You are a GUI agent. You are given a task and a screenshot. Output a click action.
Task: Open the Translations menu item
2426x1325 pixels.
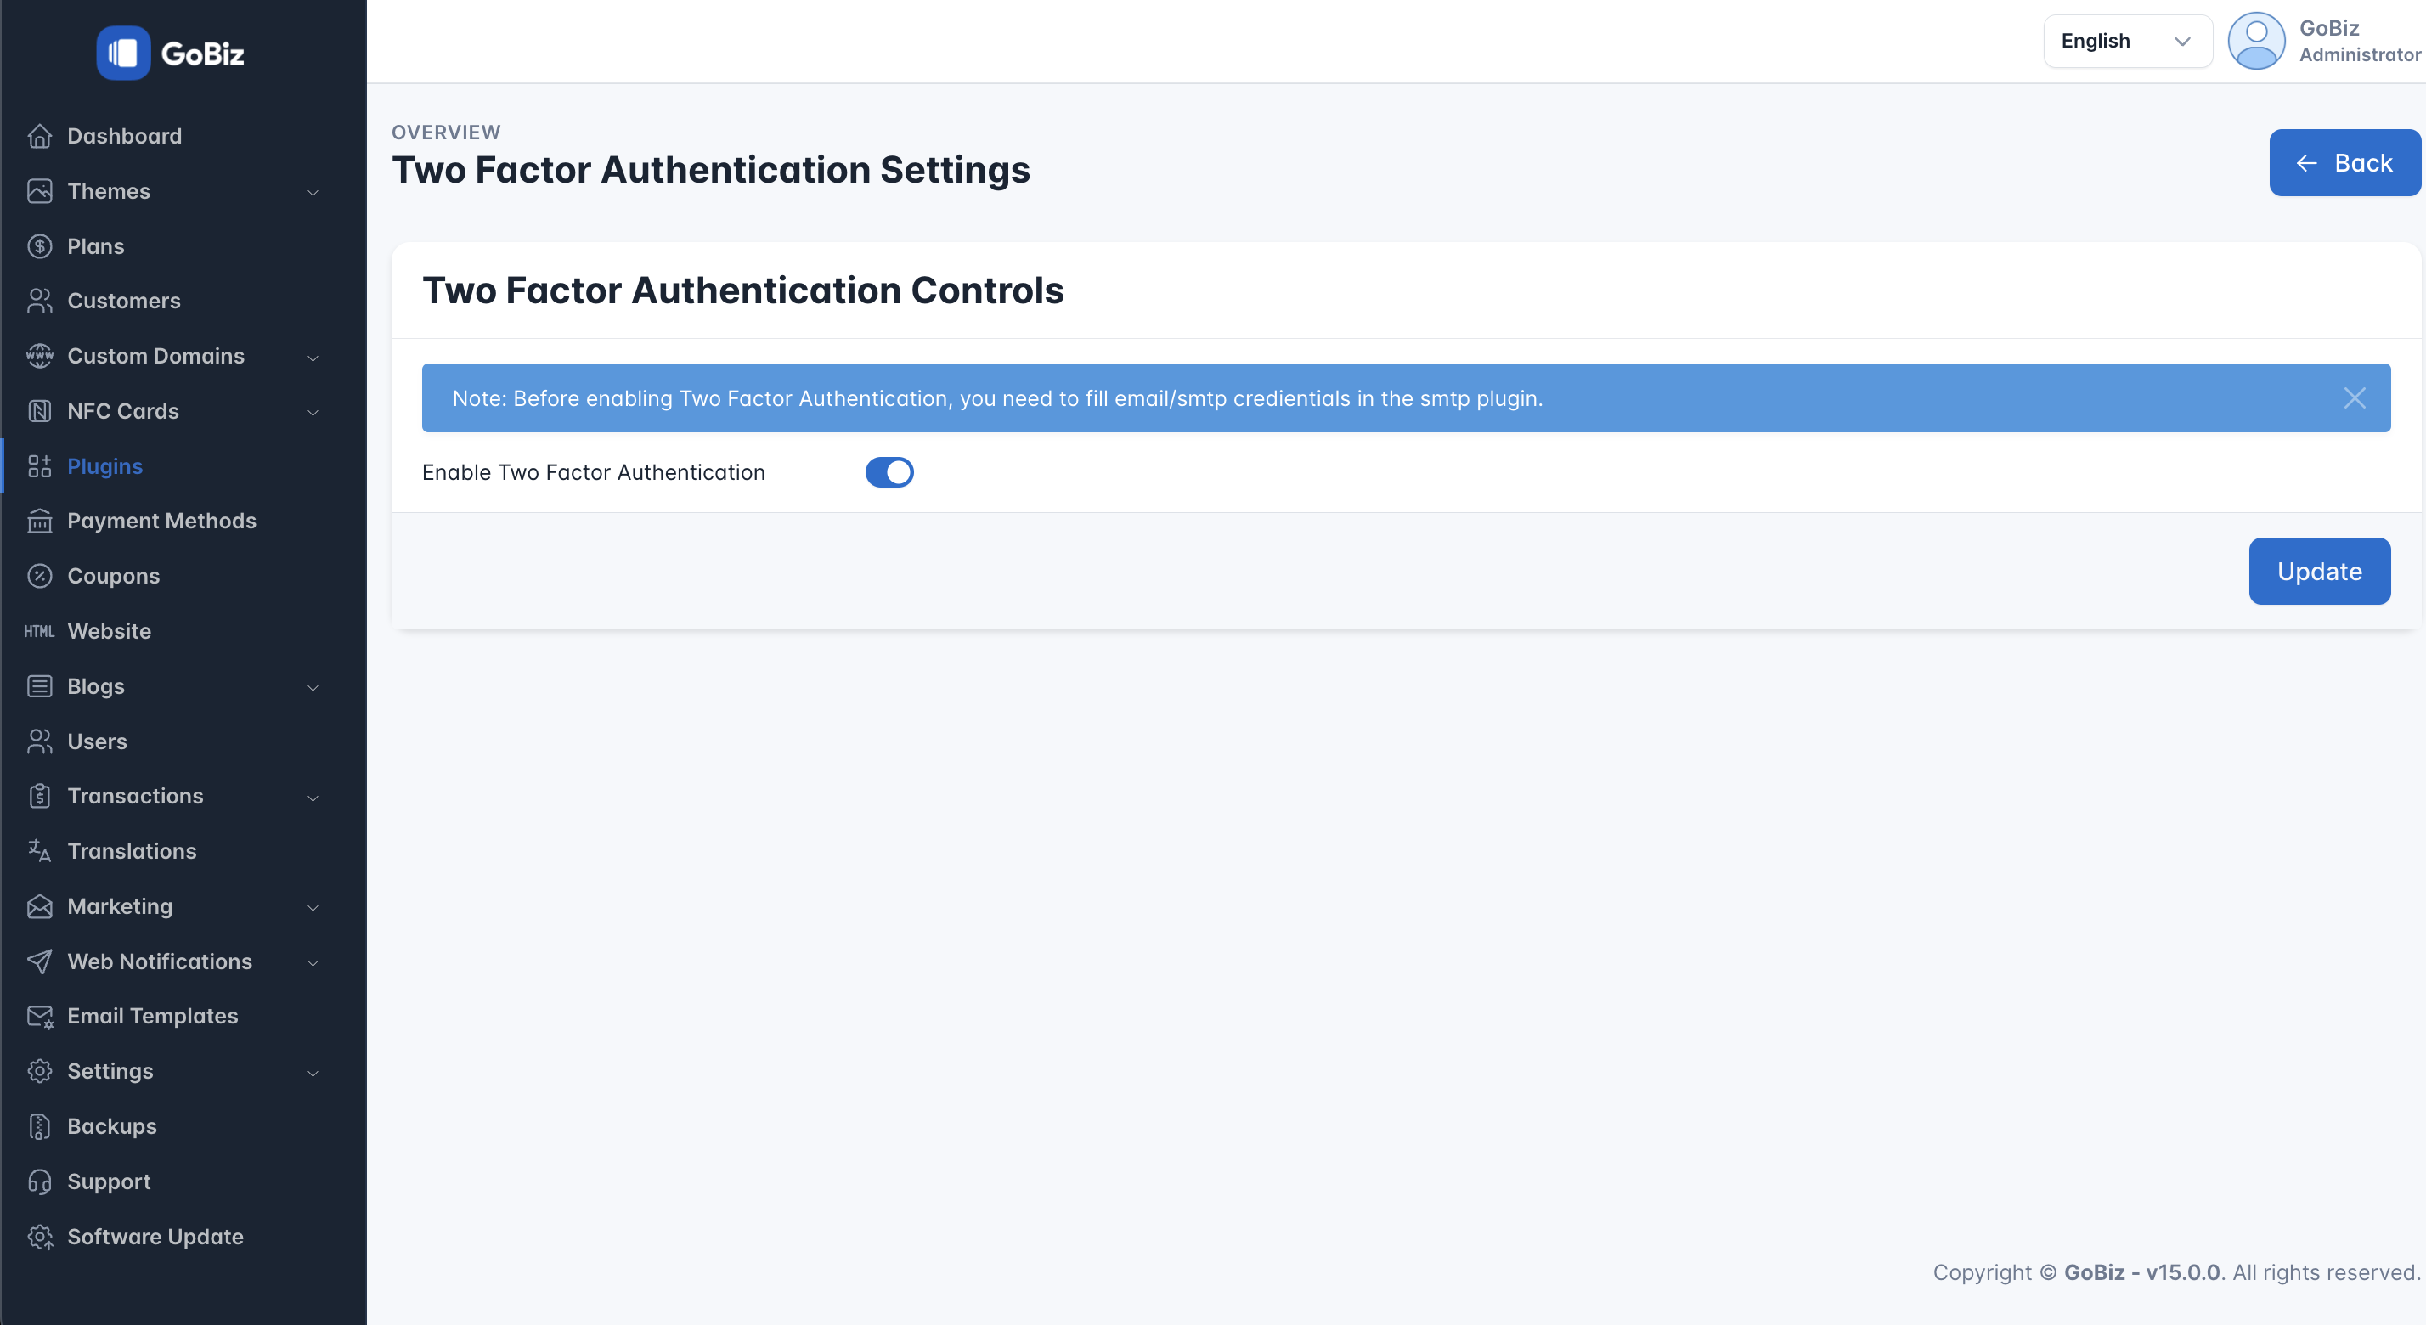click(x=132, y=850)
